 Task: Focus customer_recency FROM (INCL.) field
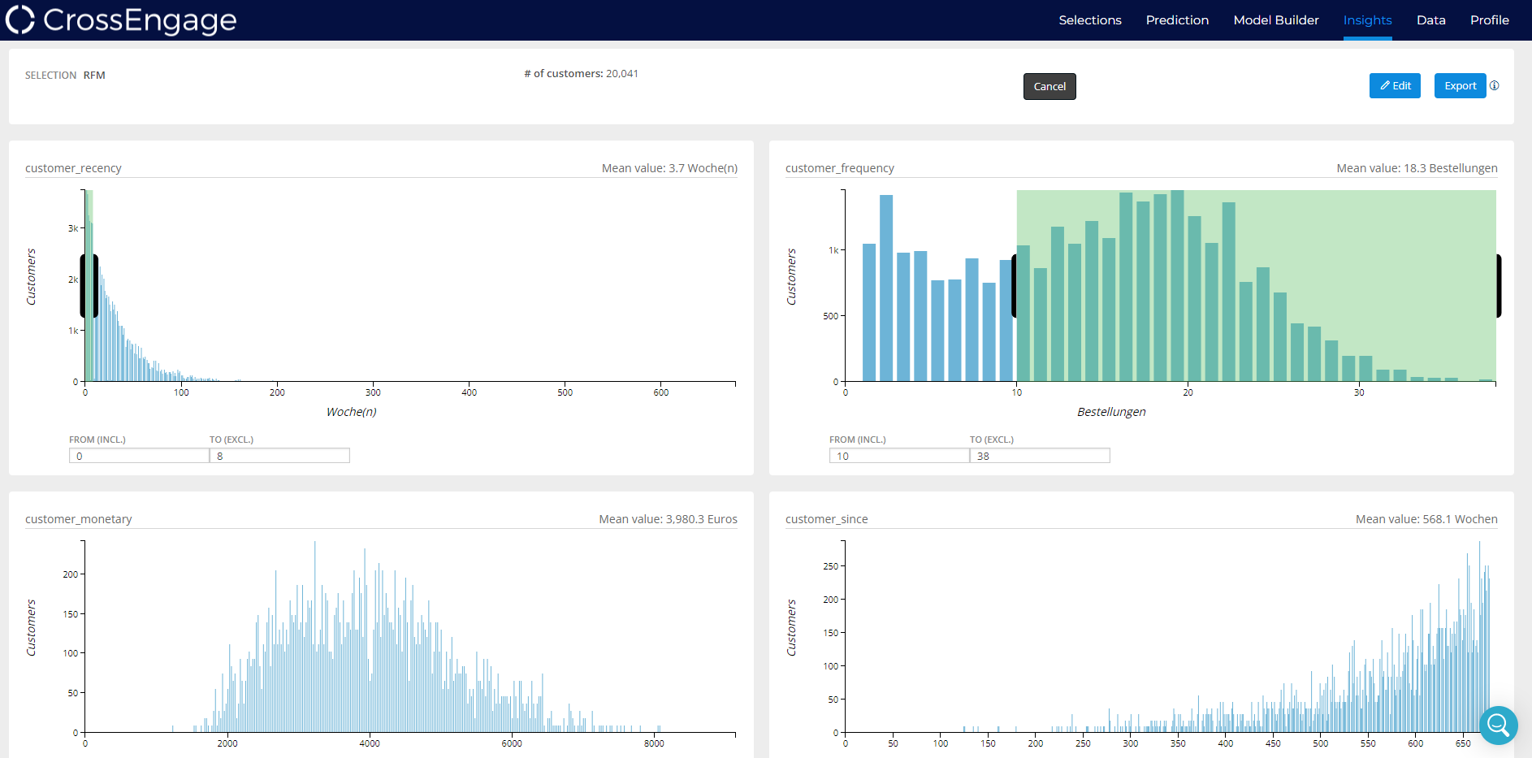pyautogui.click(x=139, y=456)
